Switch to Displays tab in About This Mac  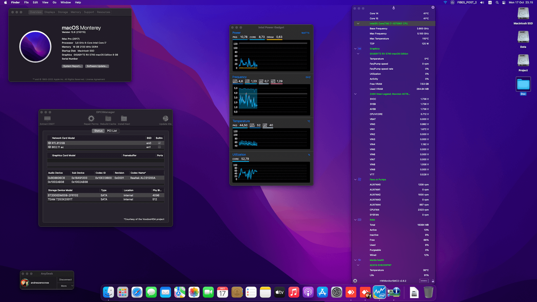pyautogui.click(x=50, y=12)
